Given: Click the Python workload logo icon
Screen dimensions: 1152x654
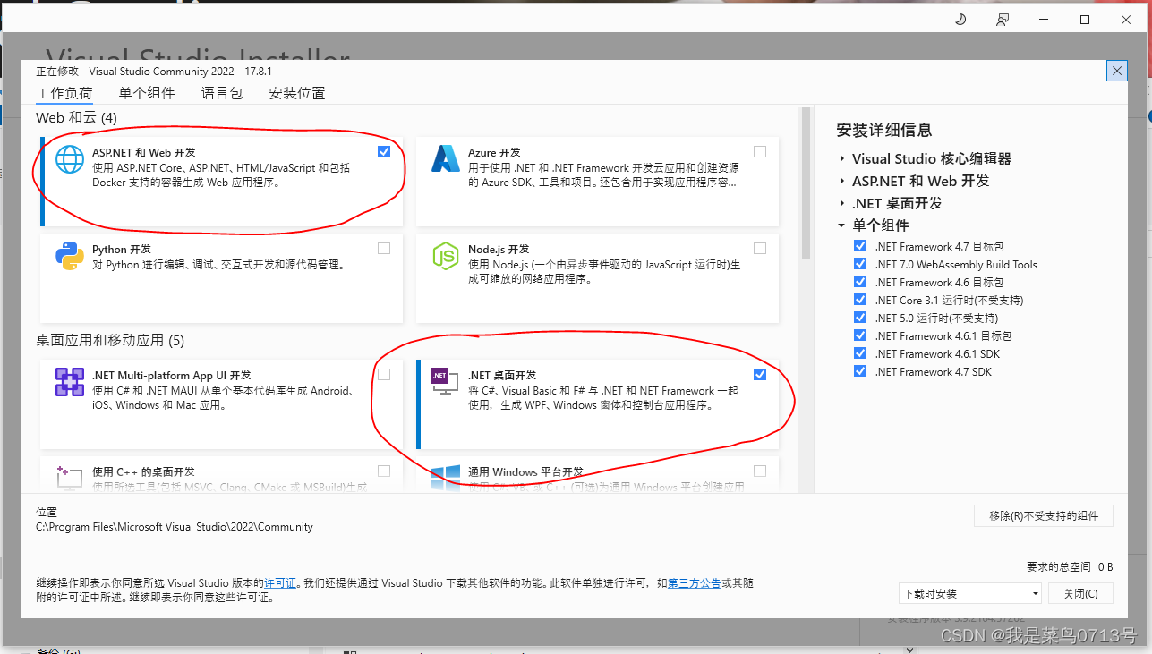Looking at the screenshot, I should [69, 256].
